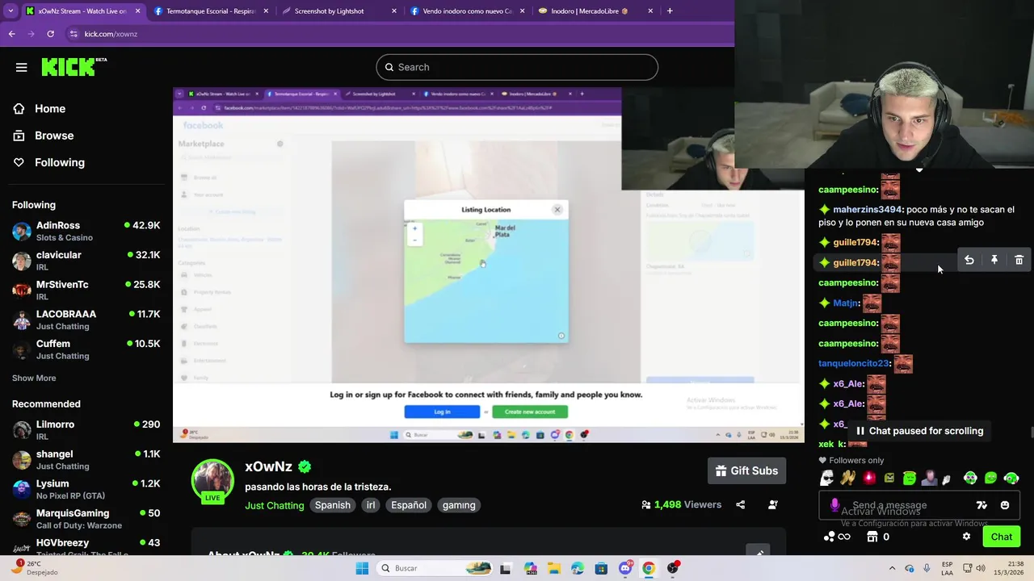This screenshot has width=1034, height=581.
Task: Switch to Vendo inodoro Facebook tab
Action: coord(468,11)
